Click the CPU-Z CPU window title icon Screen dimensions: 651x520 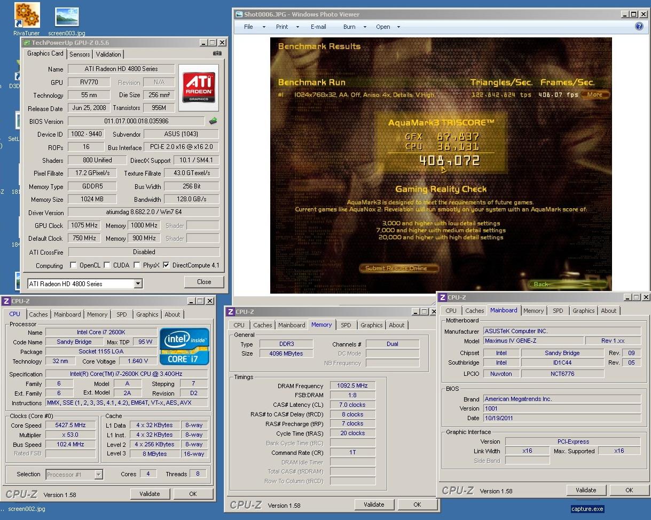6,301
